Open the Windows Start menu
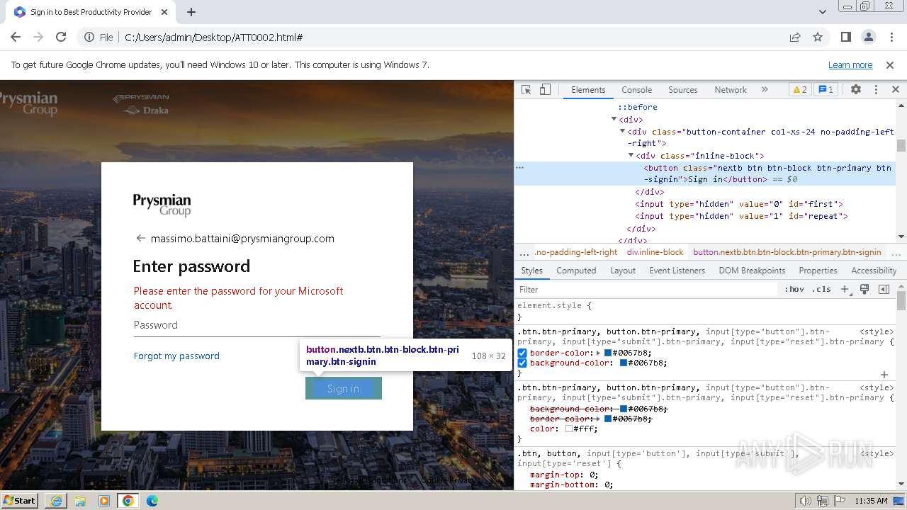Image resolution: width=907 pixels, height=510 pixels. (20, 500)
